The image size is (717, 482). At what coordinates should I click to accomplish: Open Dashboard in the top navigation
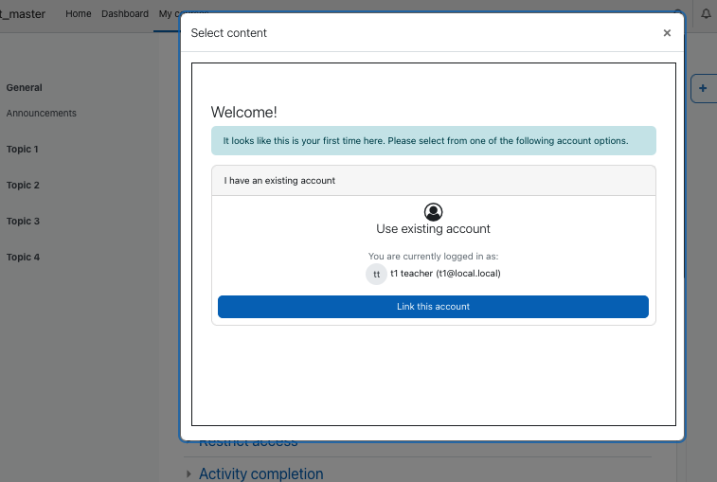(x=125, y=13)
